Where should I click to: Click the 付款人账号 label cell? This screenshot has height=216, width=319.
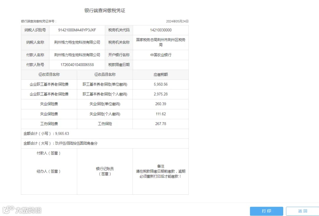click(35, 65)
